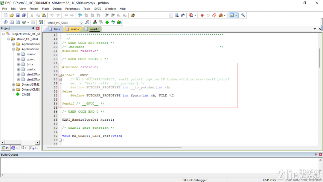Expand the Drivers/CMSIS folder node
The height and width of the screenshot is (182, 323).
pos(13,90)
